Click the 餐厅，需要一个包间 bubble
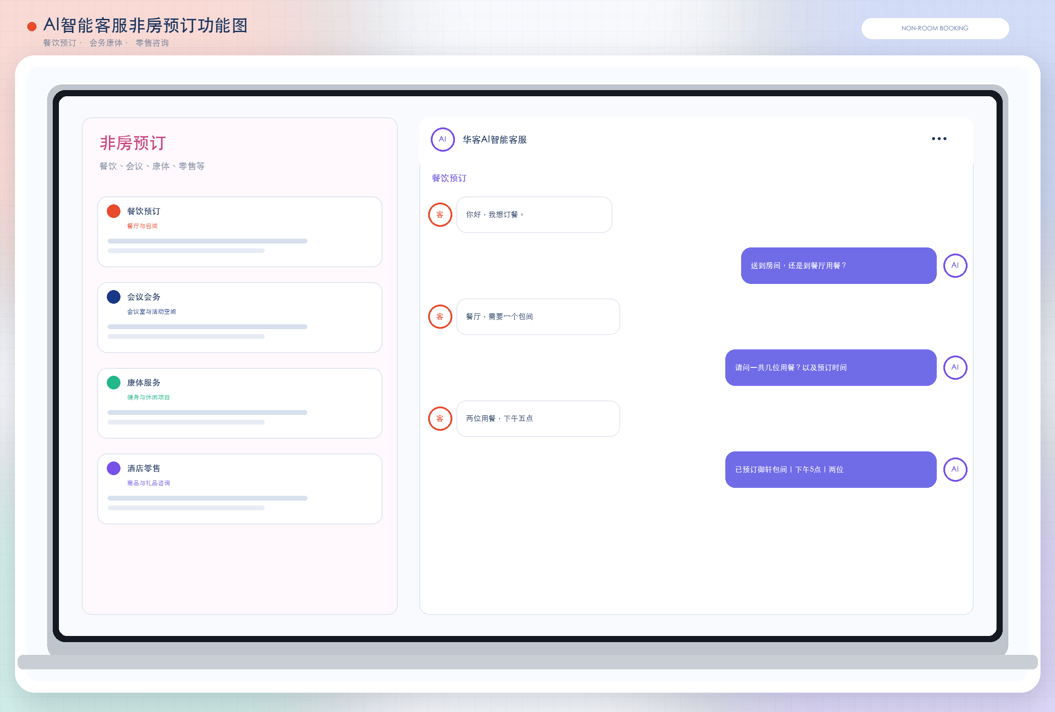The width and height of the screenshot is (1055, 712). pyautogui.click(x=538, y=317)
